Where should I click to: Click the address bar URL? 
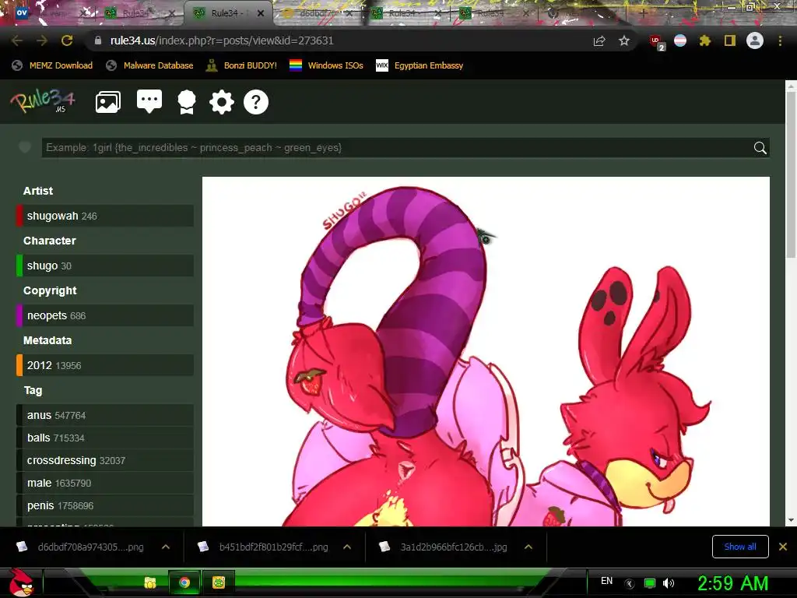(x=222, y=40)
